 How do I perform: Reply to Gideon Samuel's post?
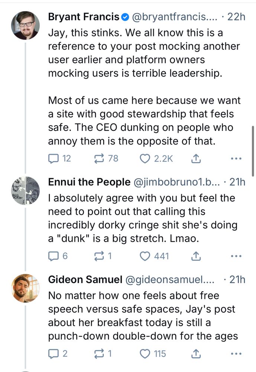54,353
